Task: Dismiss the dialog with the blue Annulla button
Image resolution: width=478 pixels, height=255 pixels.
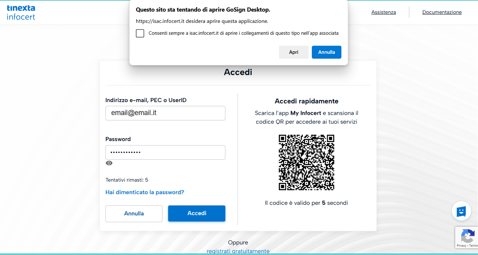Action: (x=326, y=52)
